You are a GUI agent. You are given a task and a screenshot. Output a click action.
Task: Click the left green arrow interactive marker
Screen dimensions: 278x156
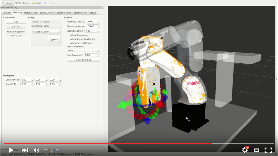pyautogui.click(x=124, y=105)
